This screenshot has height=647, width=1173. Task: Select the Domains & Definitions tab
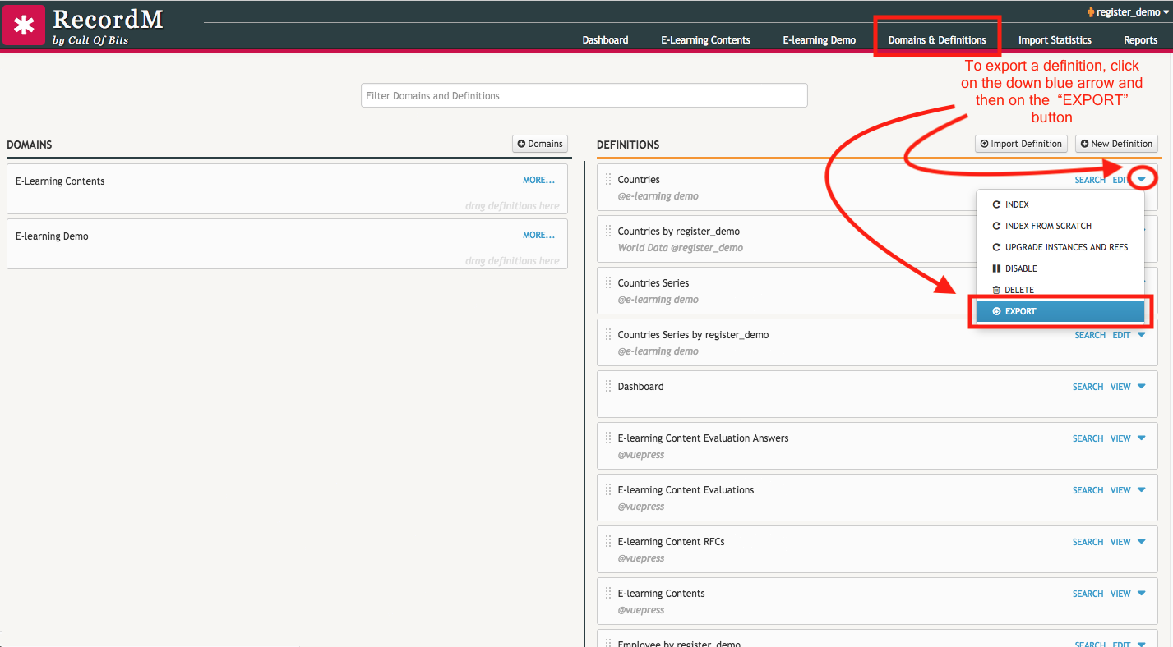[x=937, y=40]
